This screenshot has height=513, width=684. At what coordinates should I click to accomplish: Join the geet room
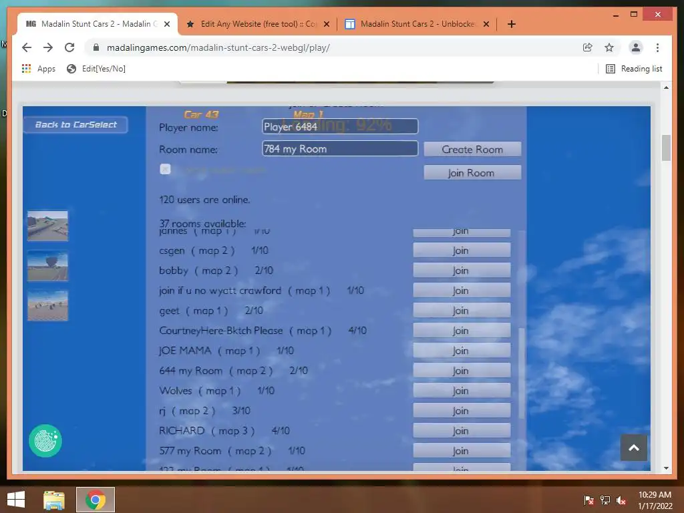(462, 311)
